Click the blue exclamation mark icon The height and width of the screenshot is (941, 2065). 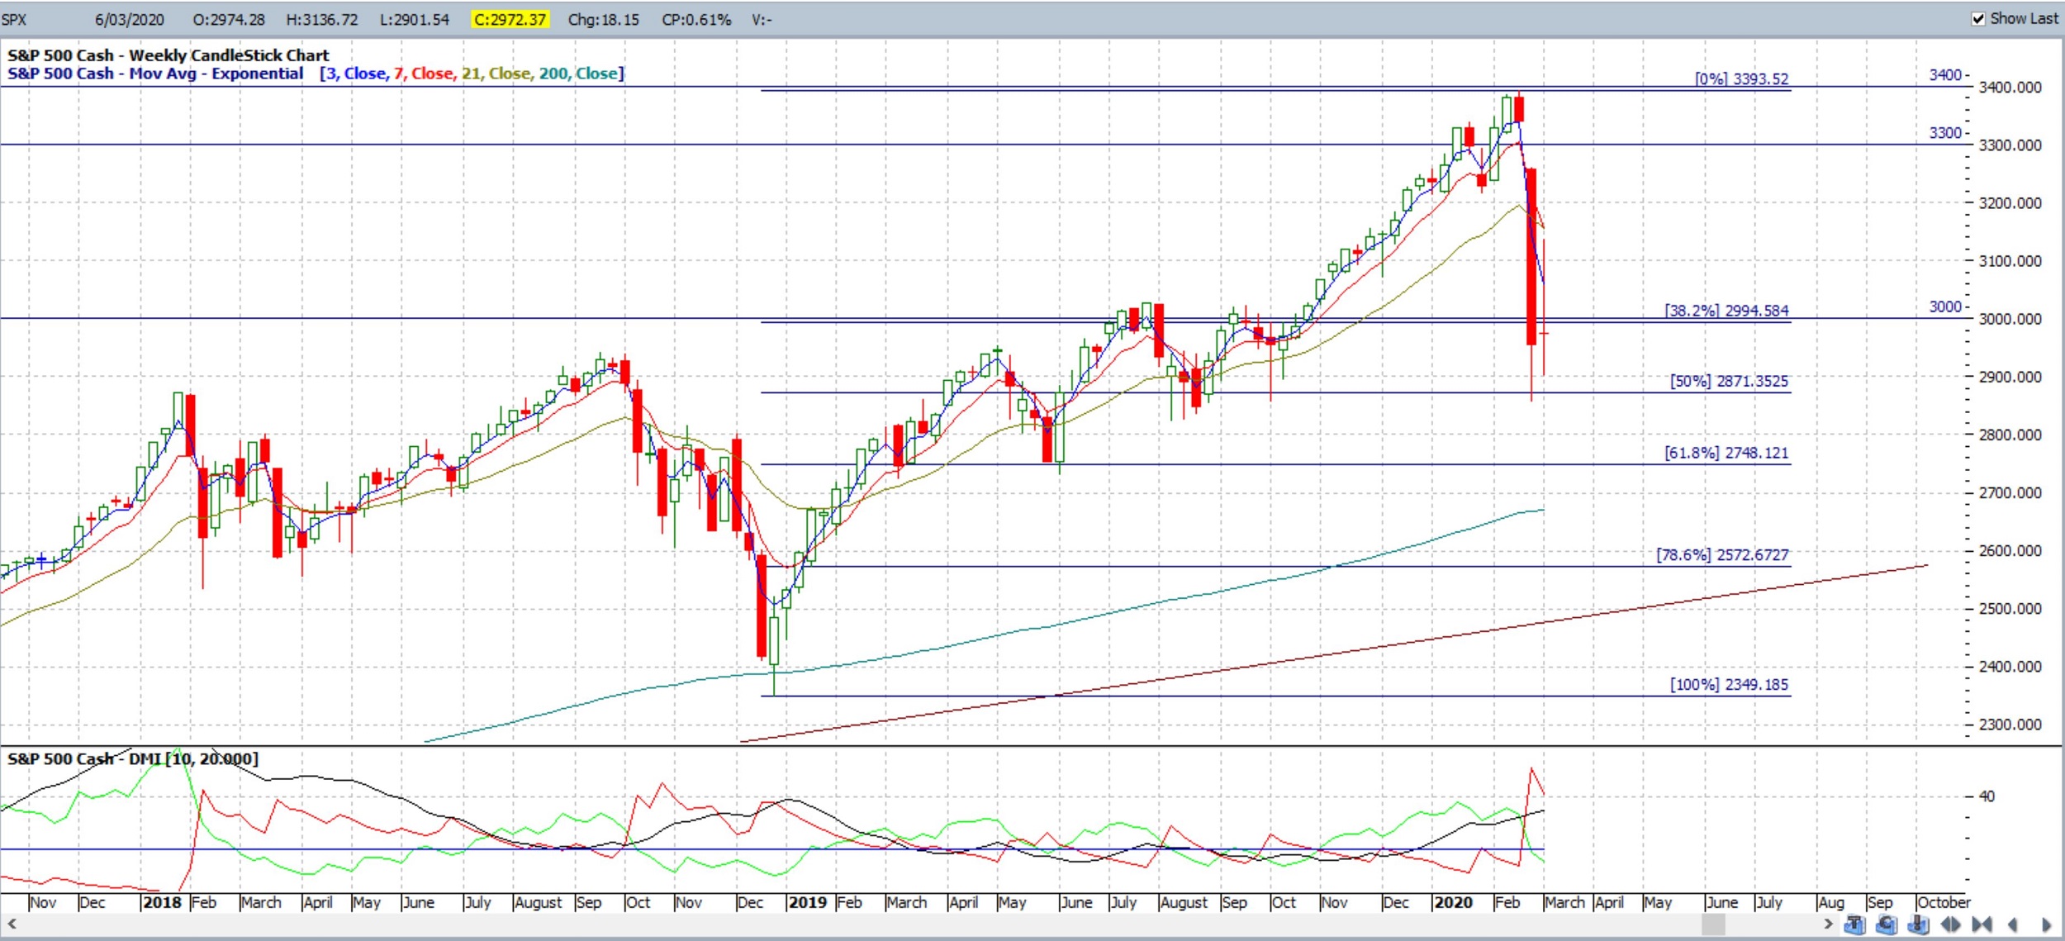pos(1918,924)
